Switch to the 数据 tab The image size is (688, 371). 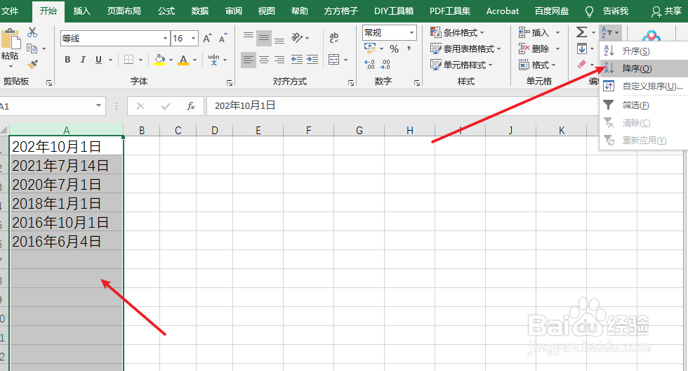click(199, 11)
